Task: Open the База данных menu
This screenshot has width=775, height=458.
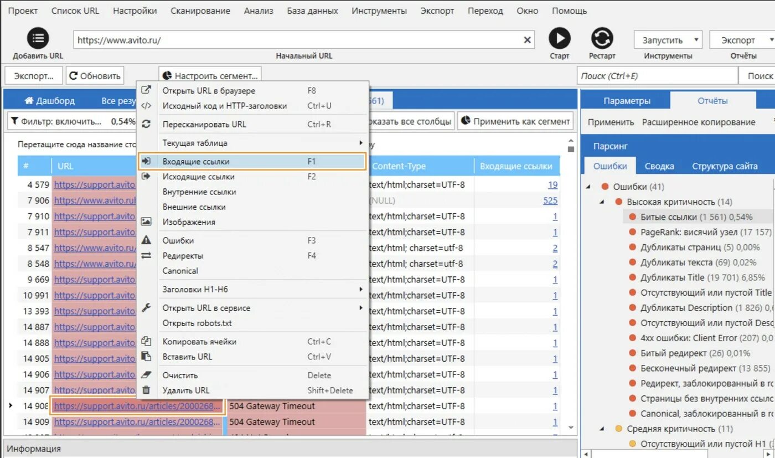Action: [x=312, y=11]
